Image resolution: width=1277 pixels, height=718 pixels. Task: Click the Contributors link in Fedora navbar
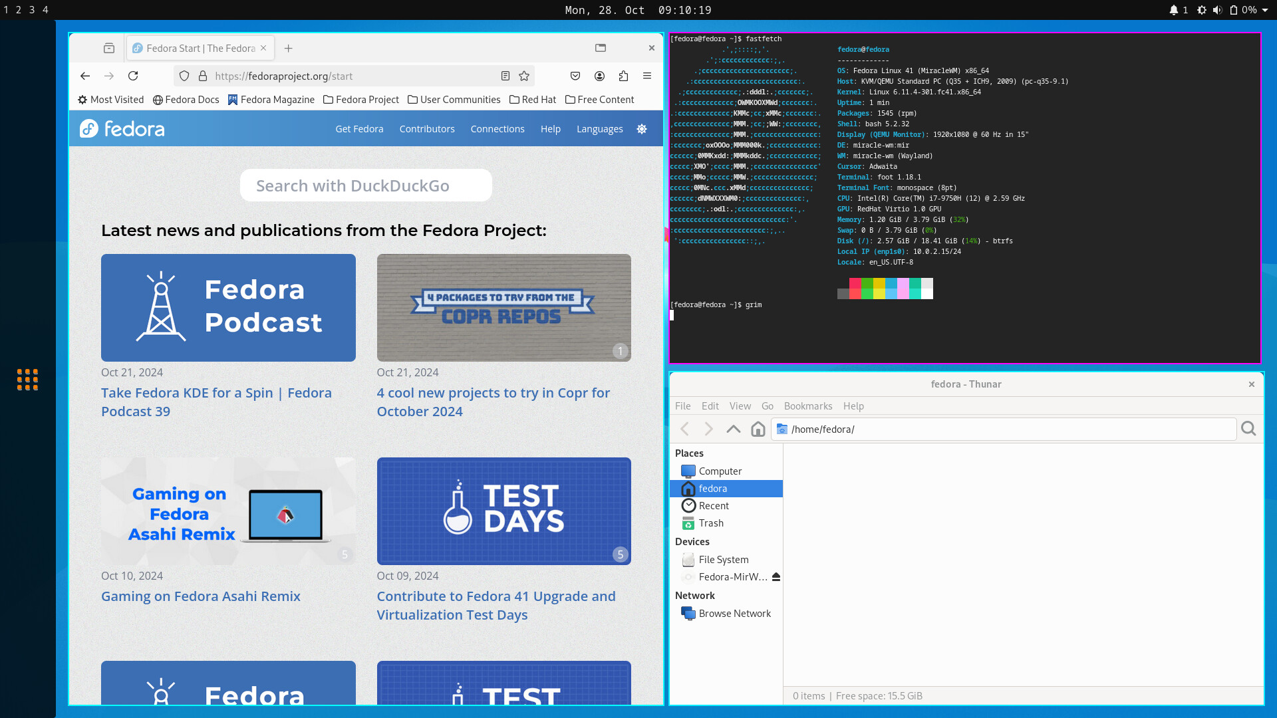pyautogui.click(x=427, y=129)
